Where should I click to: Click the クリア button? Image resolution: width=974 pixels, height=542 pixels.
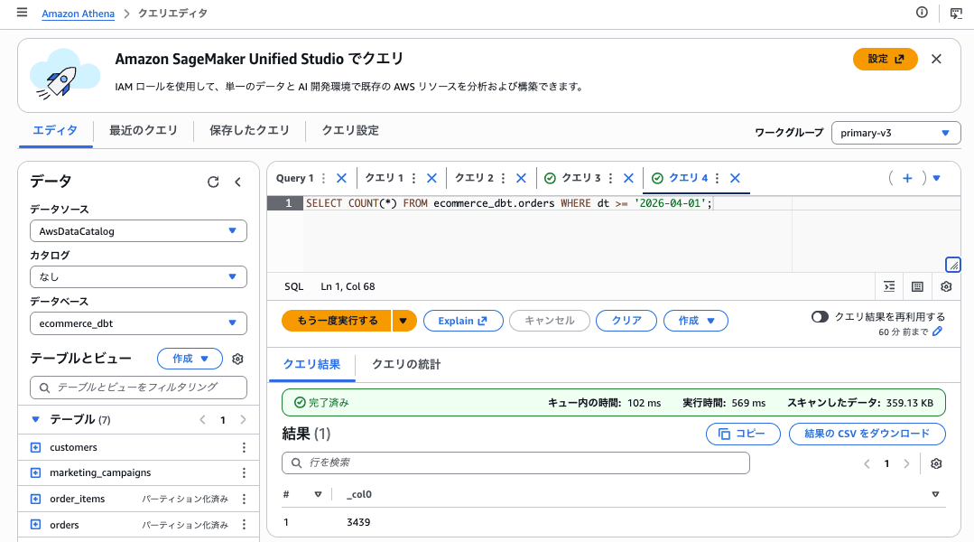coord(626,321)
